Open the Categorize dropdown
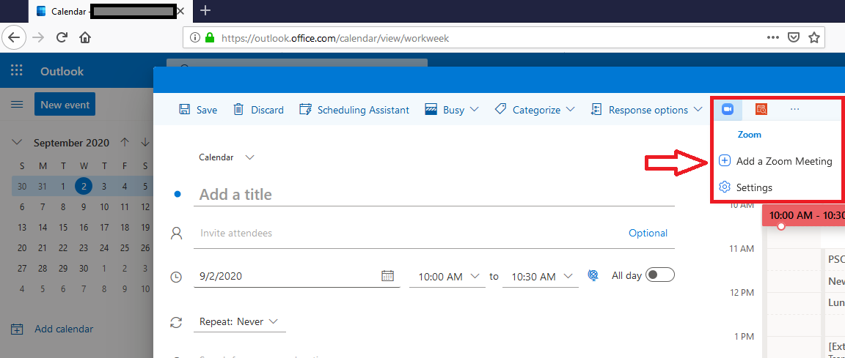Screen dimensions: 845x358 tap(535, 110)
